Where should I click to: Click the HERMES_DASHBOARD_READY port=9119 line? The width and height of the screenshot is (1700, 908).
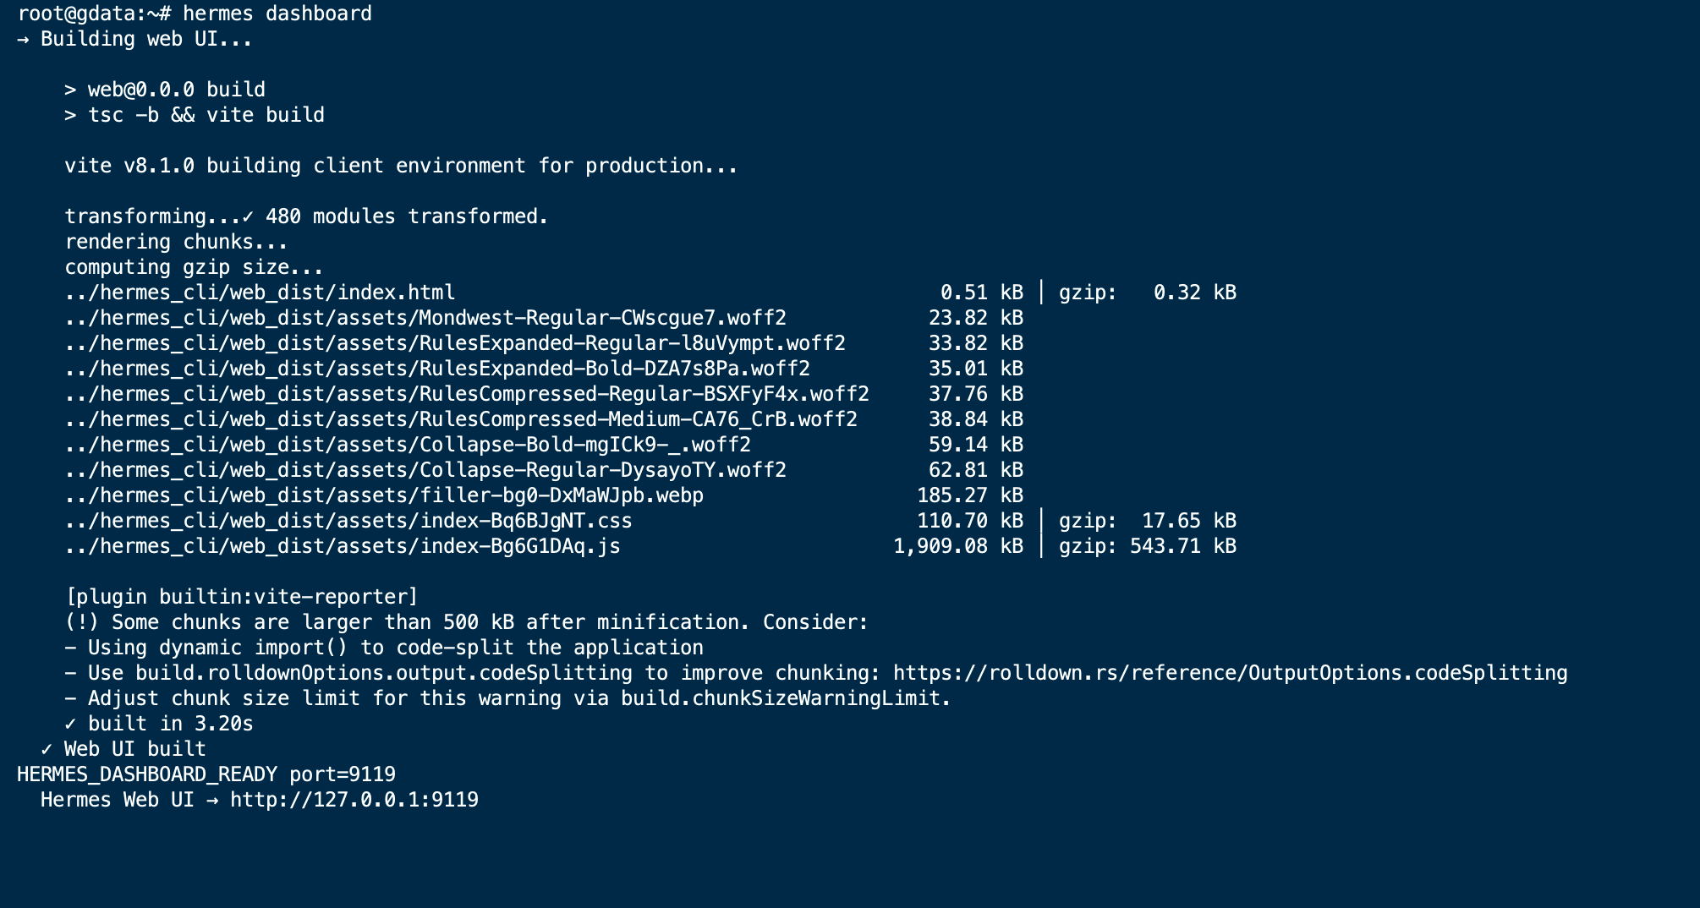coord(206,774)
